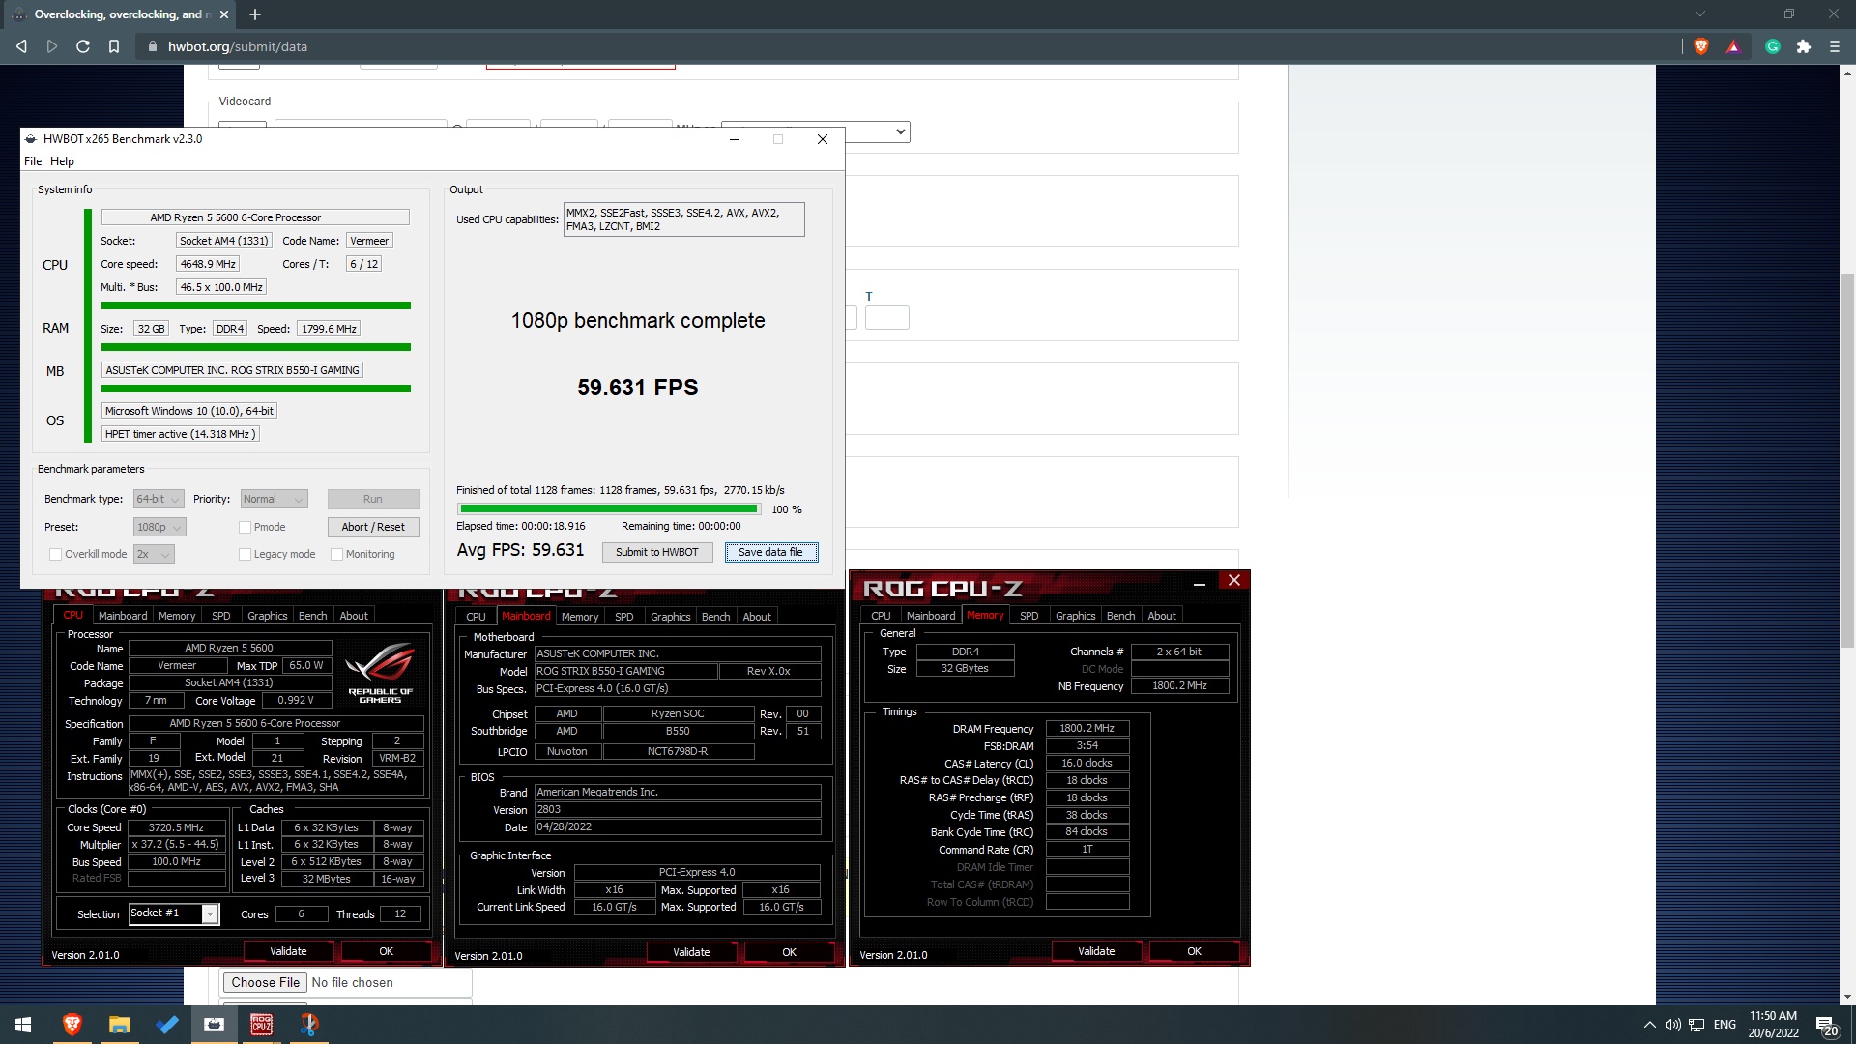Image resolution: width=1856 pixels, height=1044 pixels.
Task: Click the browser forward arrow
Action: coord(52,46)
